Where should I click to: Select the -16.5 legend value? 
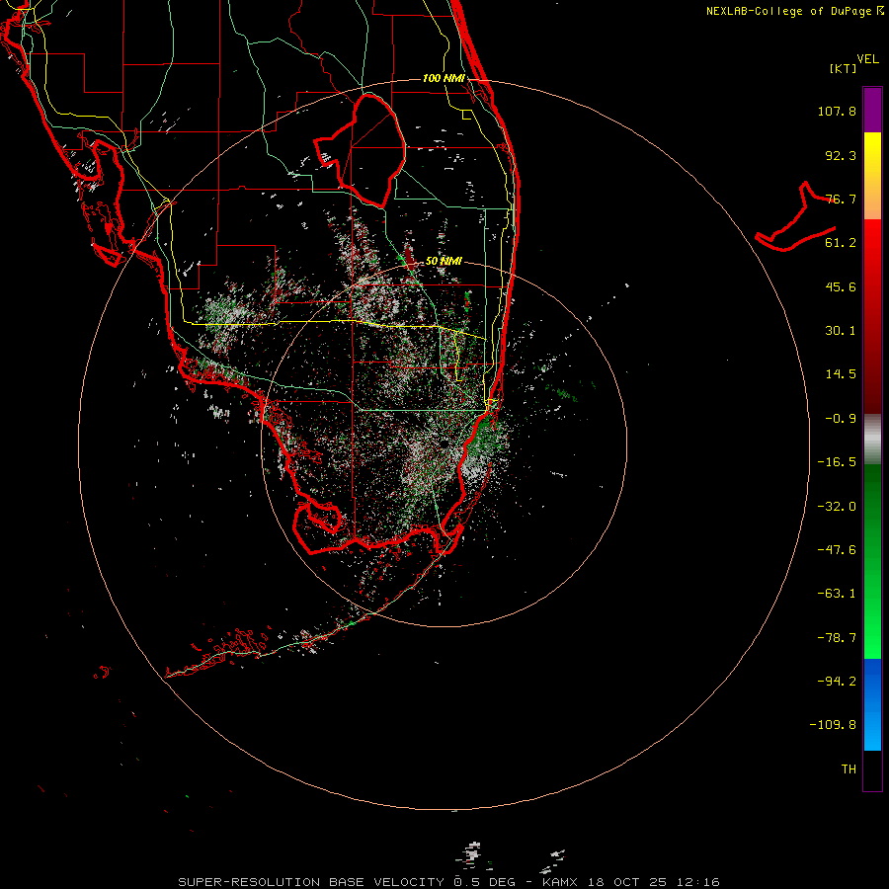(x=837, y=462)
